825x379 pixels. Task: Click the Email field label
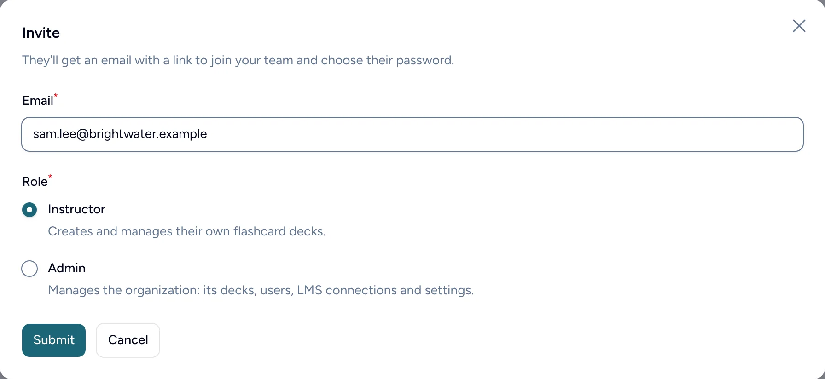tap(38, 101)
